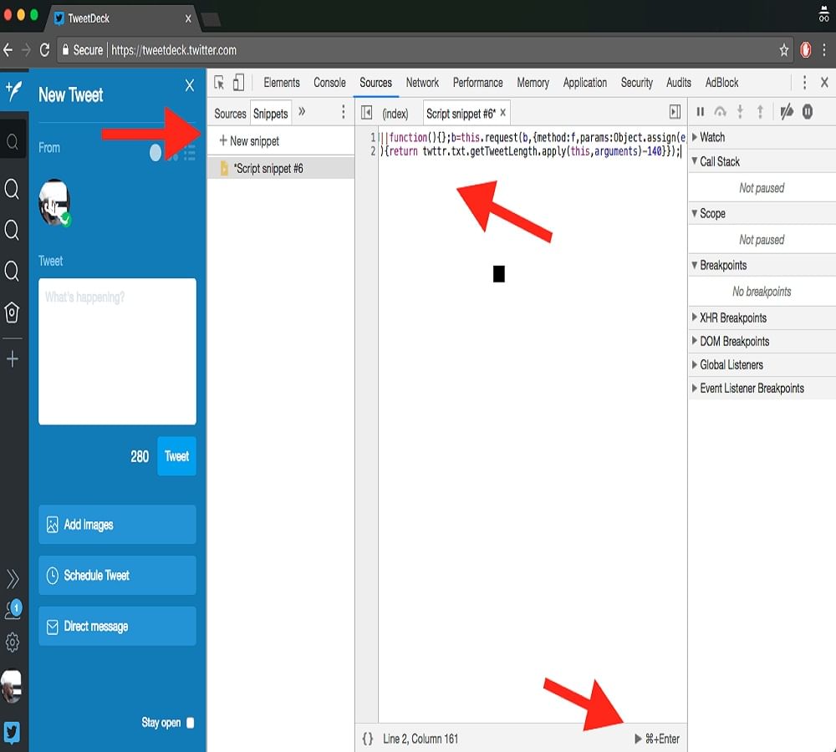Viewport: 836px width, 752px height.
Task: Click the inspect element picker icon
Action: (x=219, y=83)
